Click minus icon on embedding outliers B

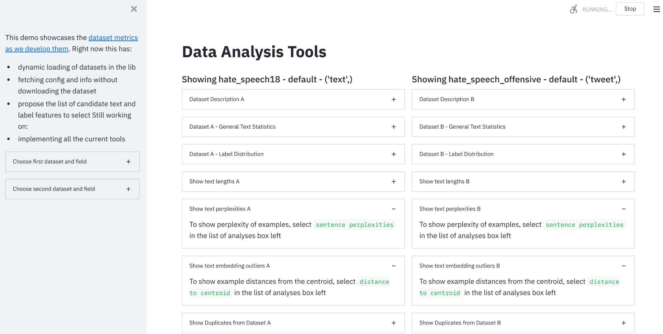pos(624,266)
